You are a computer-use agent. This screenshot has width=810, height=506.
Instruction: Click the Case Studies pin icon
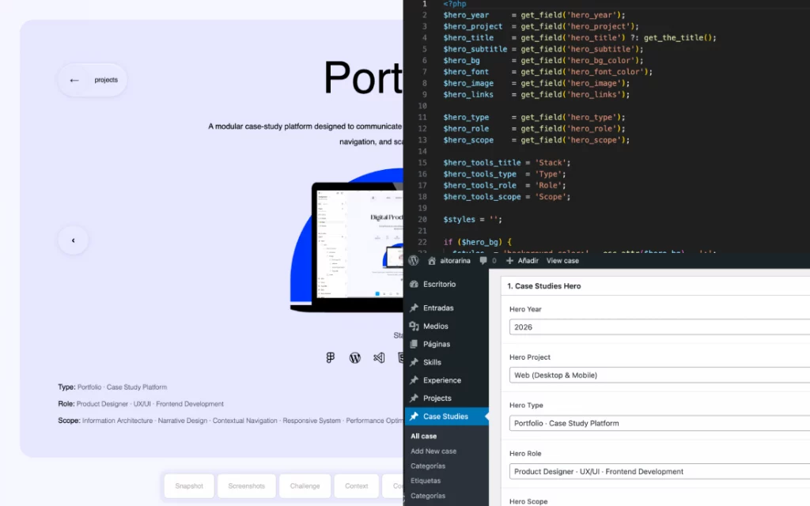[x=413, y=416]
